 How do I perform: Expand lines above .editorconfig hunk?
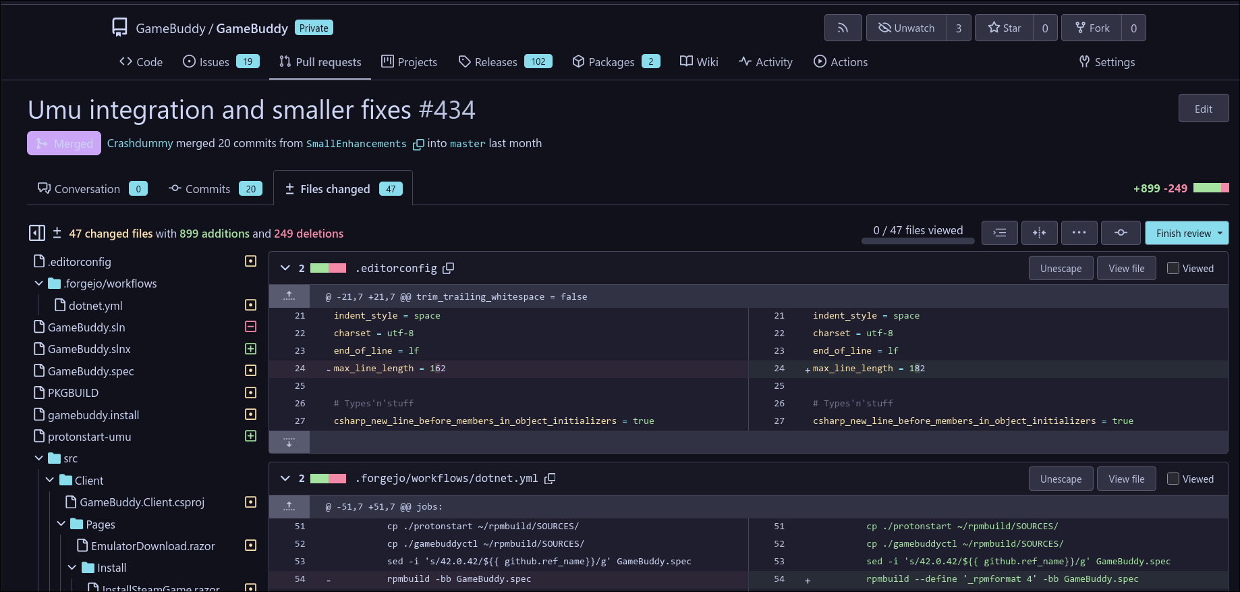pyautogui.click(x=289, y=296)
